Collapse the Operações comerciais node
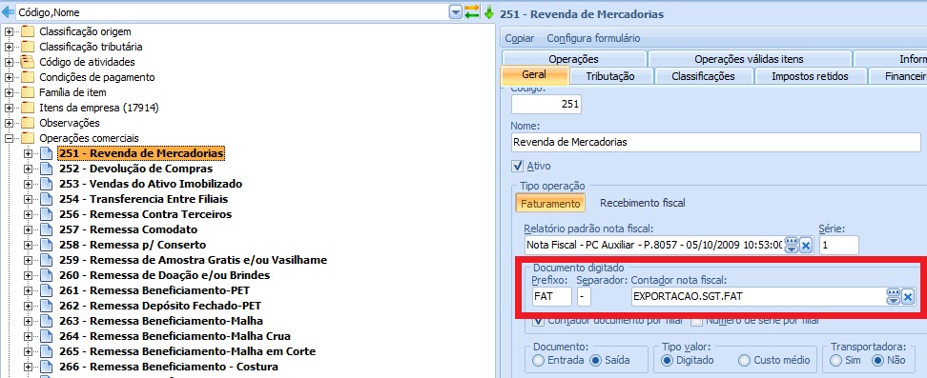 [x=9, y=139]
